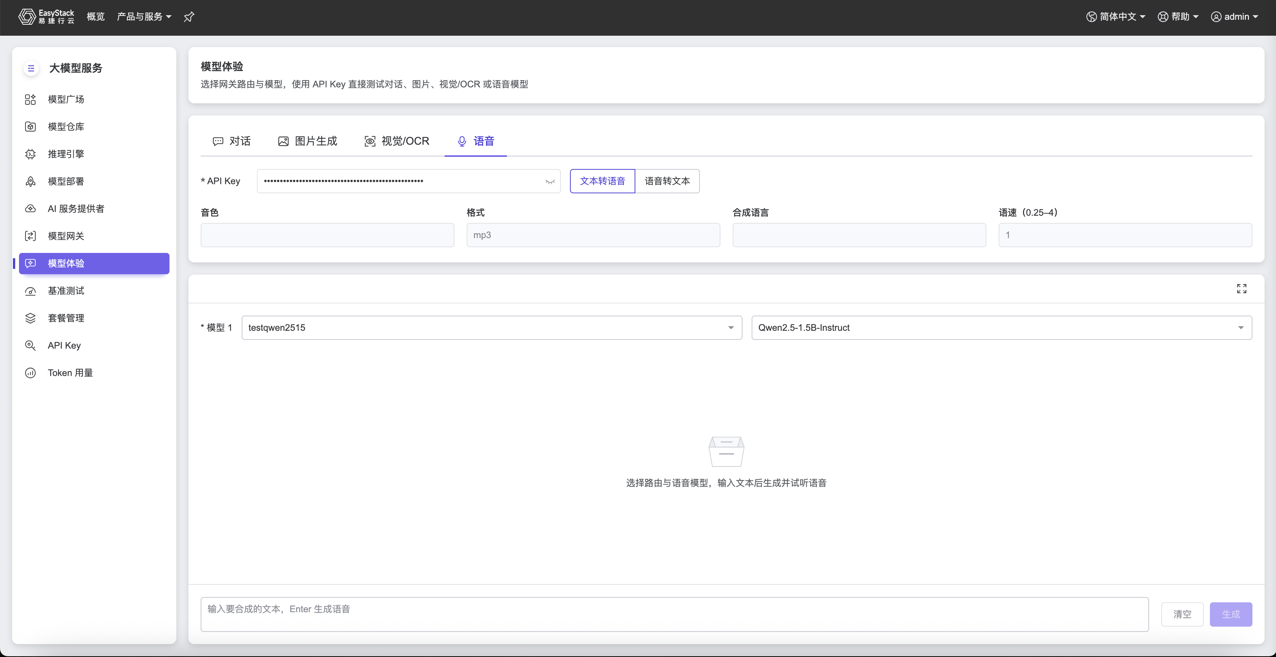1276x657 pixels.
Task: Go to 概览 in the top bar
Action: 96,17
